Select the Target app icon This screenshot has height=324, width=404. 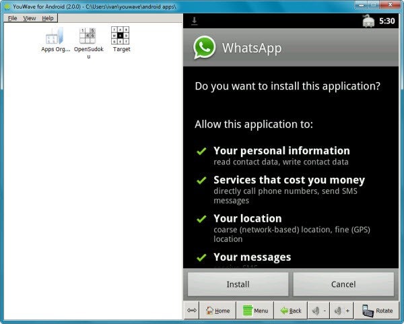point(121,36)
